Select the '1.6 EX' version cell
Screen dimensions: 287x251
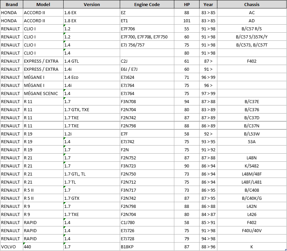92,13
